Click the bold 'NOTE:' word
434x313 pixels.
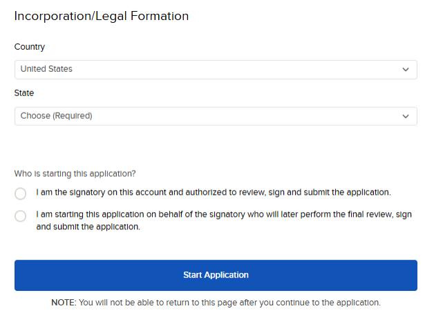click(64, 303)
